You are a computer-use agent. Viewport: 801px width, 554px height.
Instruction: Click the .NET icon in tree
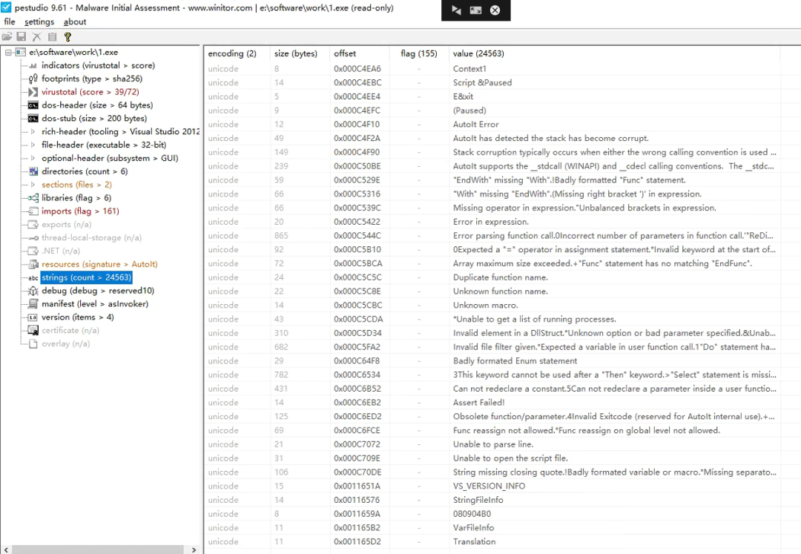[33, 251]
